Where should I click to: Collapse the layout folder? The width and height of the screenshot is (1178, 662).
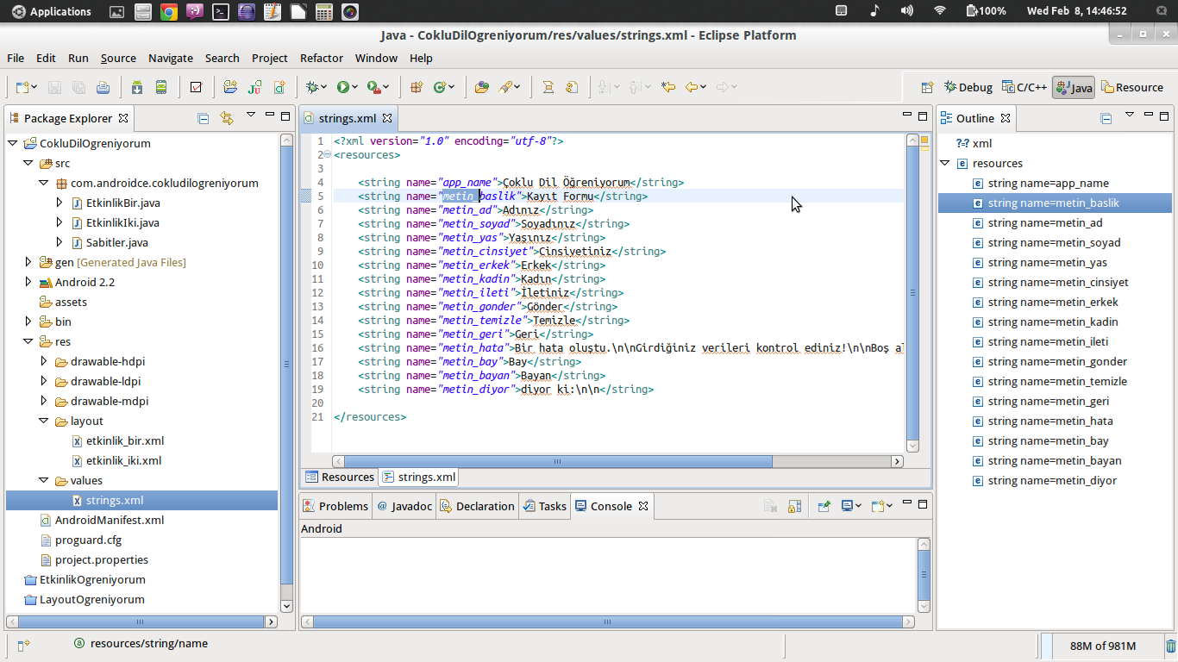click(x=44, y=421)
